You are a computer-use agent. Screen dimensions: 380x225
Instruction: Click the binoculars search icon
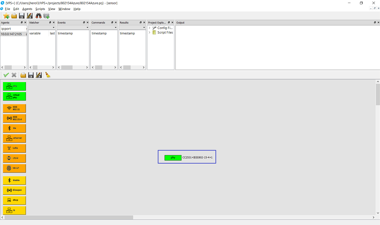[39, 16]
